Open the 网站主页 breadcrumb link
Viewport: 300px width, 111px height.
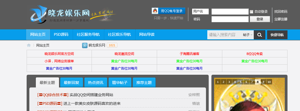(x=43, y=45)
